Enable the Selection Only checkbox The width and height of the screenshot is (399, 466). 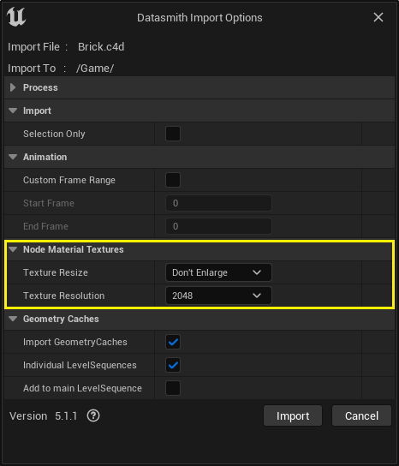point(173,134)
